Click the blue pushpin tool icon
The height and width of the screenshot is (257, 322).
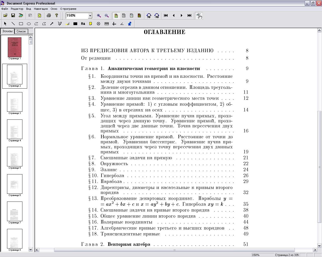[130, 24]
